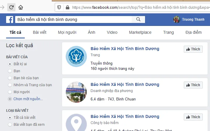View site security via the padlock icon
This screenshot has width=210, height=131.
coord(68,7)
